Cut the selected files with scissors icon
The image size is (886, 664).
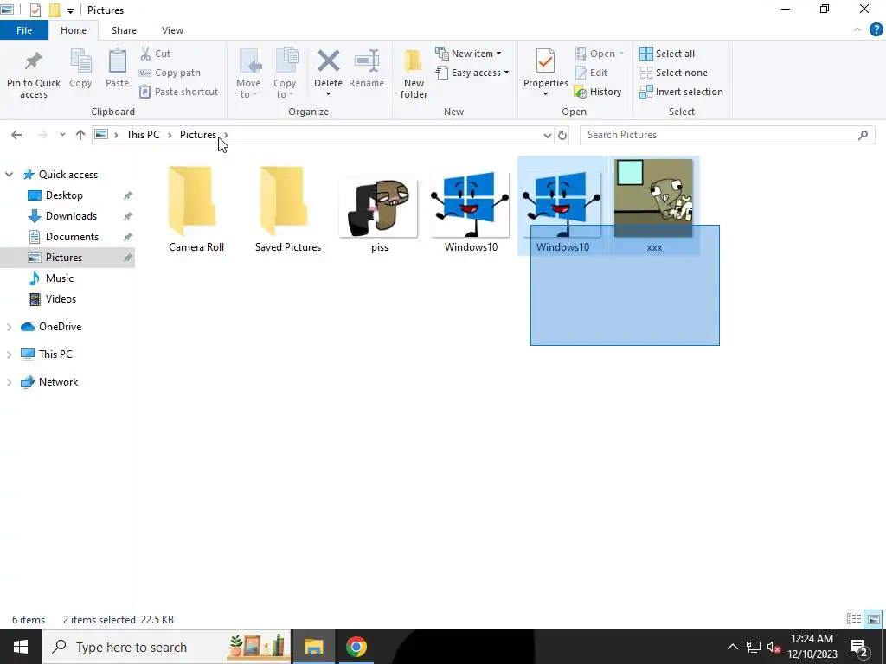pyautogui.click(x=156, y=54)
